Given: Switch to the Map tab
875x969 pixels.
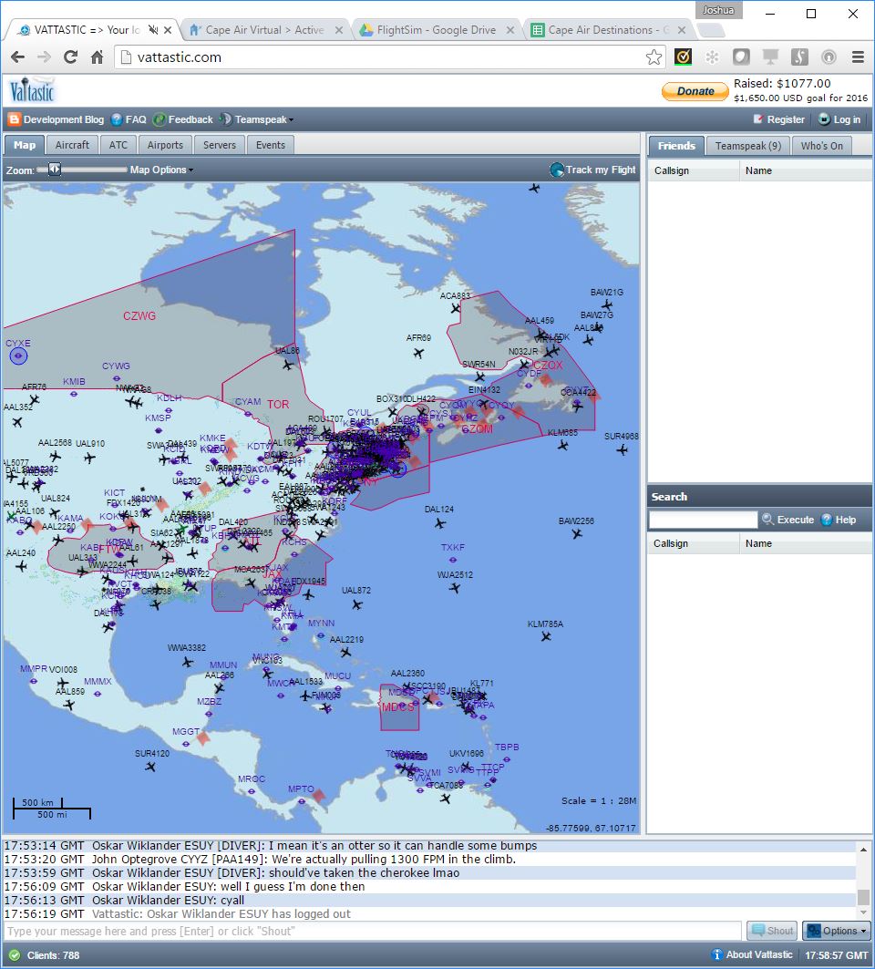Looking at the screenshot, I should (x=25, y=145).
